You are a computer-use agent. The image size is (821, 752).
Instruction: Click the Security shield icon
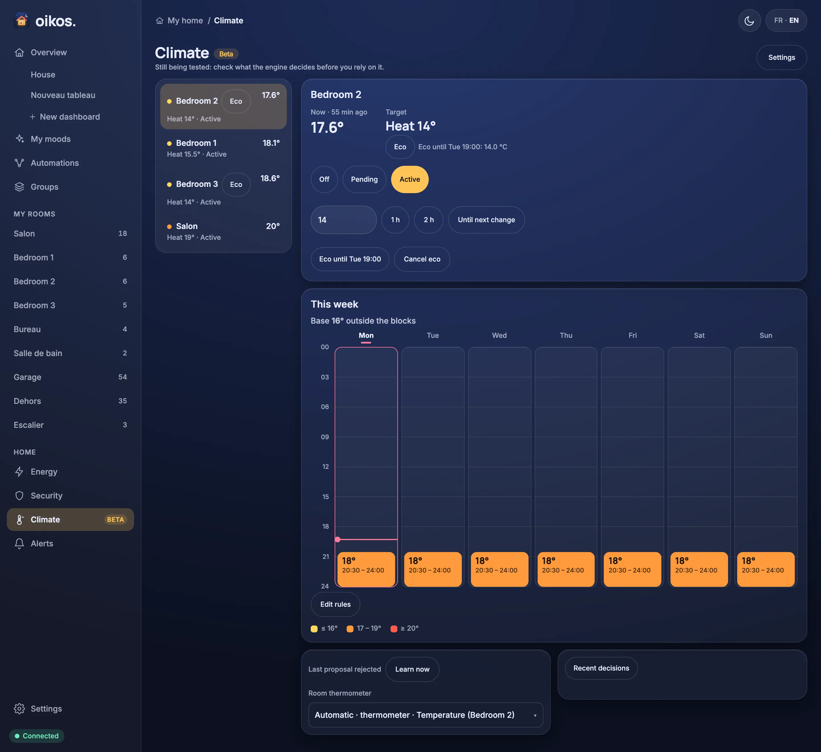(19, 496)
